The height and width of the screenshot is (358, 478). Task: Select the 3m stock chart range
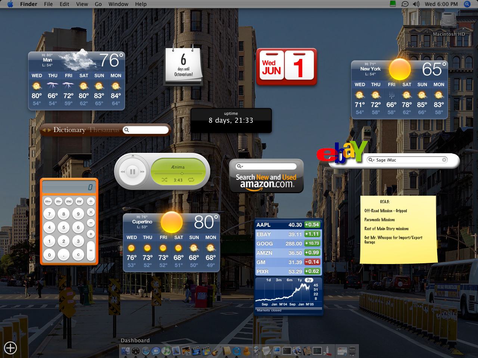tap(279, 280)
